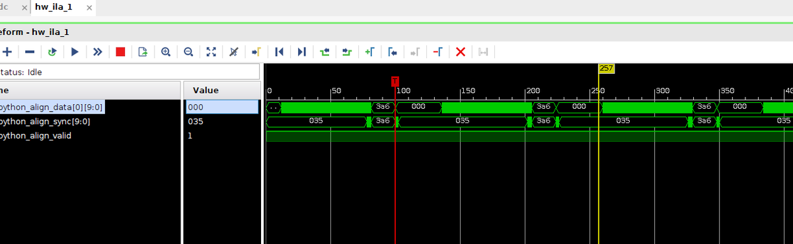Click the go to cursor icon

256,51
